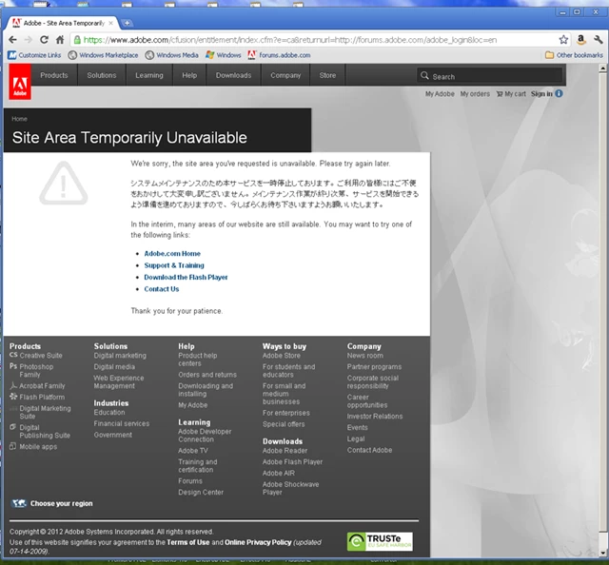Open My orders link

(x=475, y=94)
